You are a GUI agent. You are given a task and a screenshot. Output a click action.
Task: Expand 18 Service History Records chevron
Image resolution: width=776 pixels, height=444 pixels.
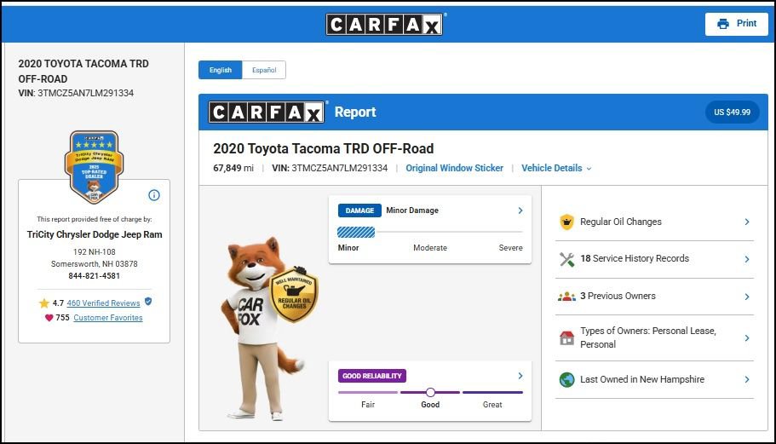(747, 259)
